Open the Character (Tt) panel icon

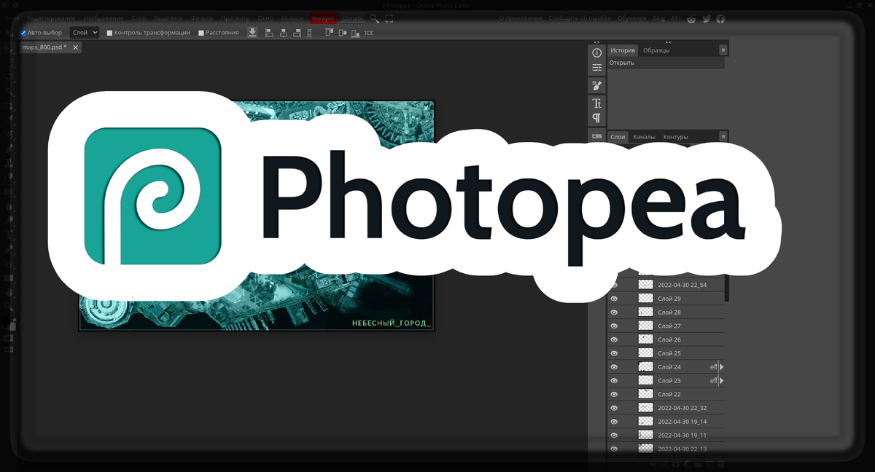pyautogui.click(x=597, y=103)
